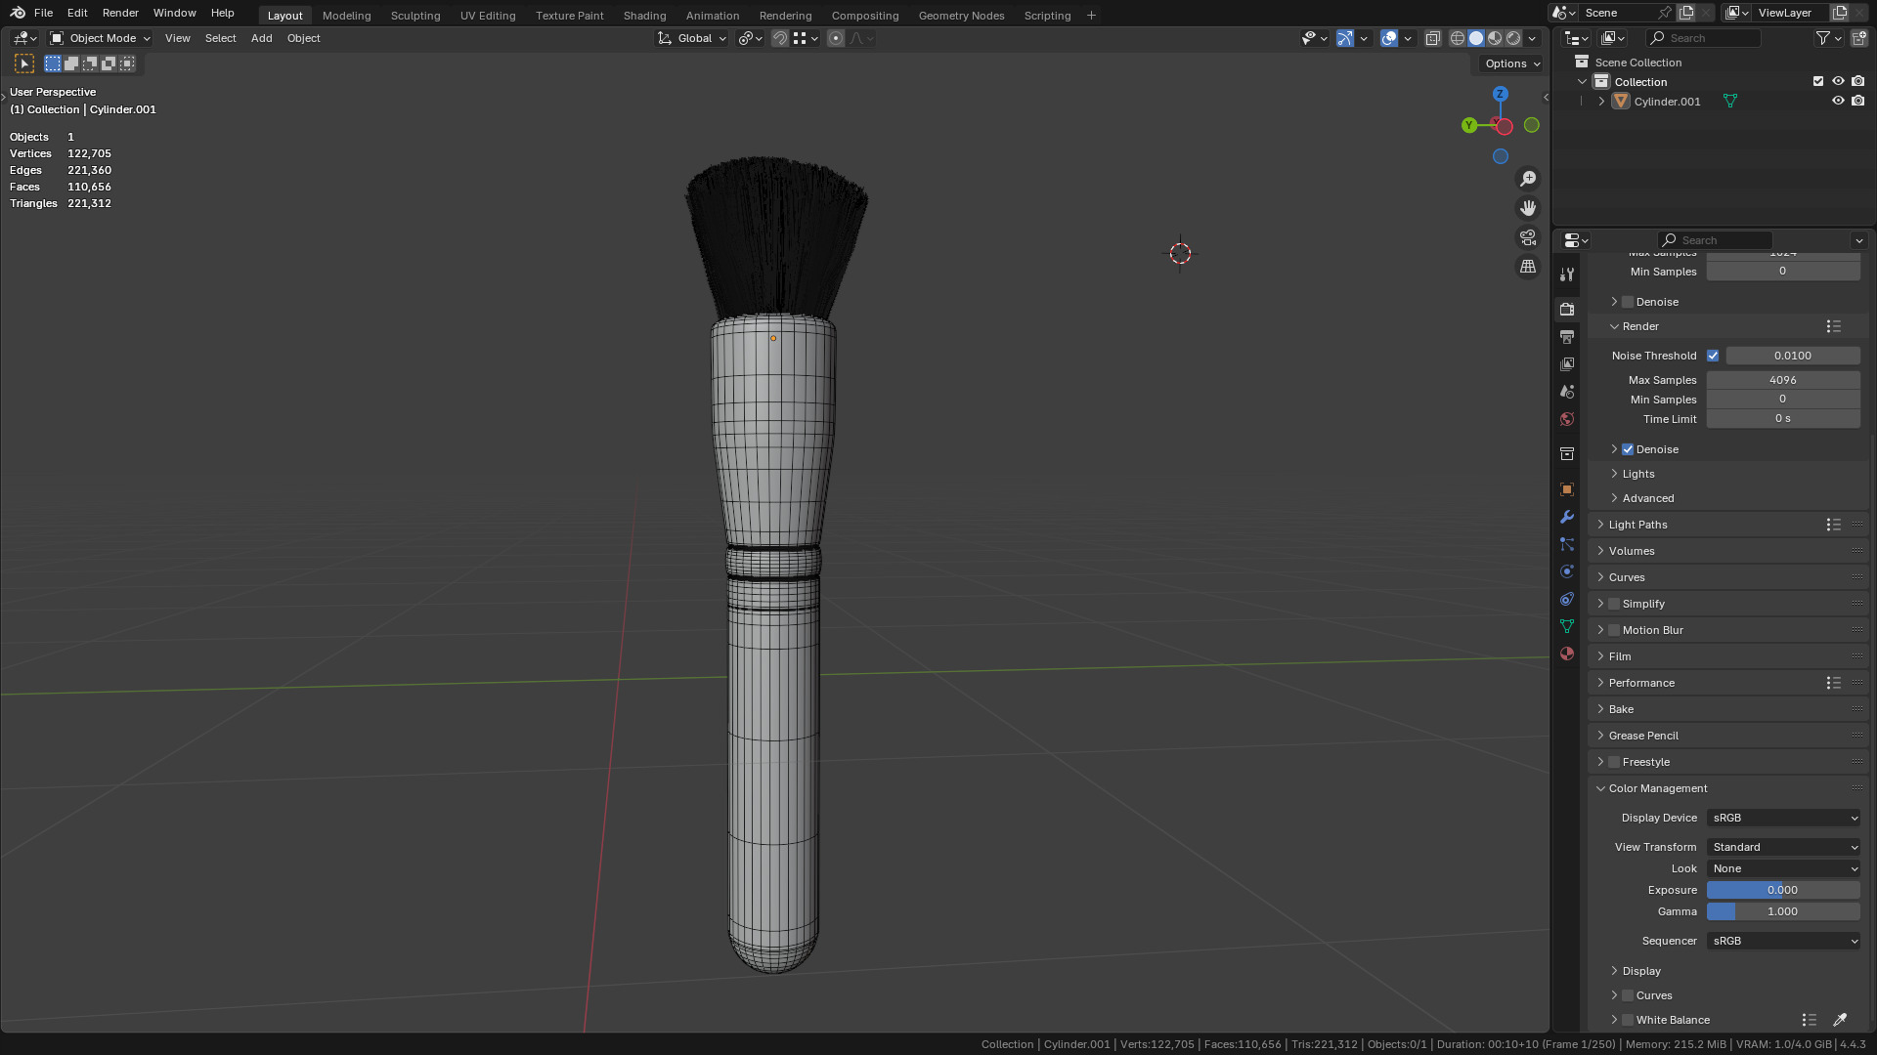Open the View Layer properties tab
Viewport: 1877px width, 1055px height.
click(x=1567, y=364)
